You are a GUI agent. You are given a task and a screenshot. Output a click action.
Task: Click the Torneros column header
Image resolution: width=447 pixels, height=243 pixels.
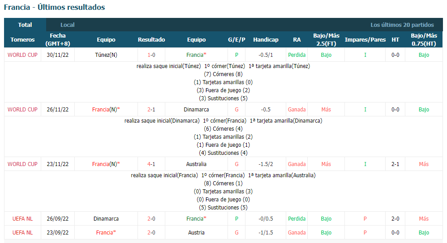tap(22, 39)
